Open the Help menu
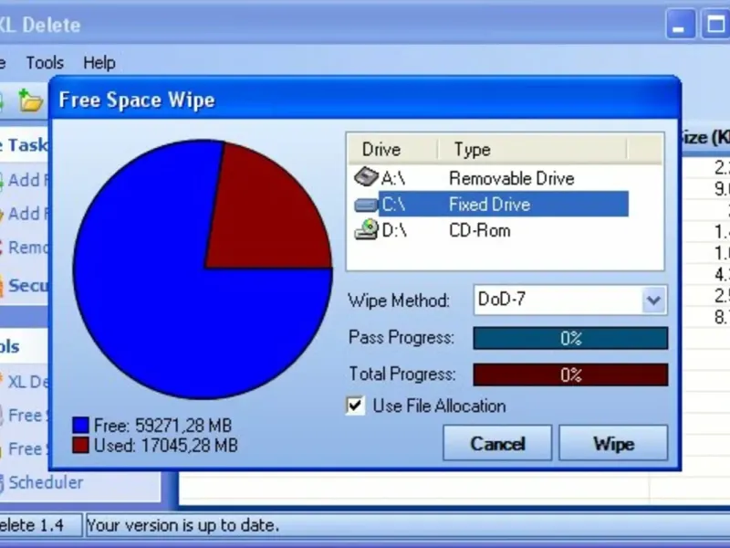 coord(99,62)
